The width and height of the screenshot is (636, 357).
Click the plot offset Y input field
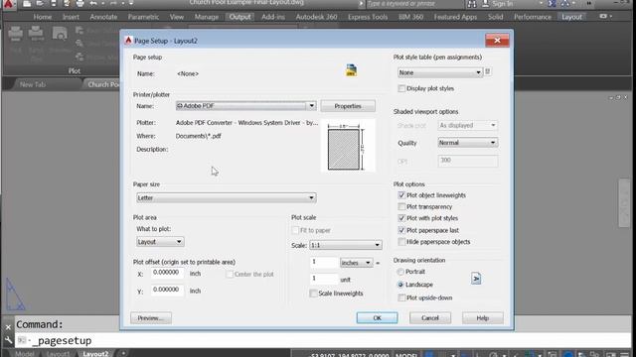[x=167, y=291]
